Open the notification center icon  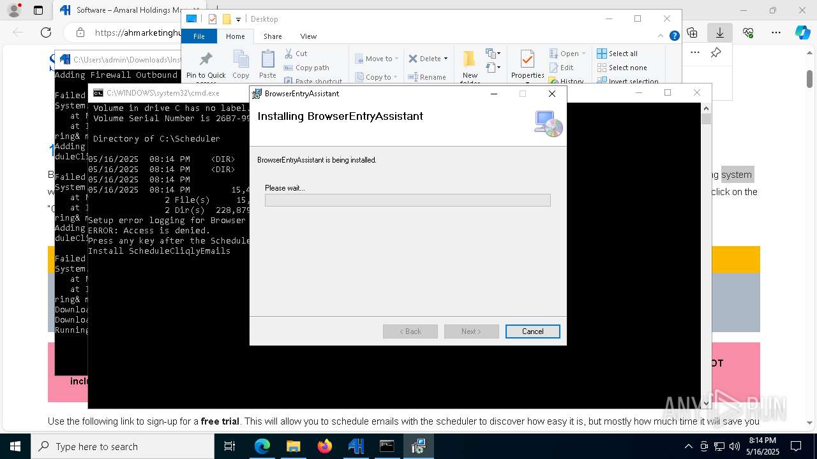pyautogui.click(x=796, y=446)
